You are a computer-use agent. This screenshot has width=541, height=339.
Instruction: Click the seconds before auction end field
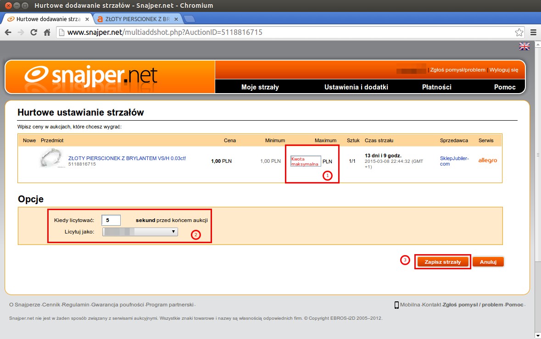[111, 220]
